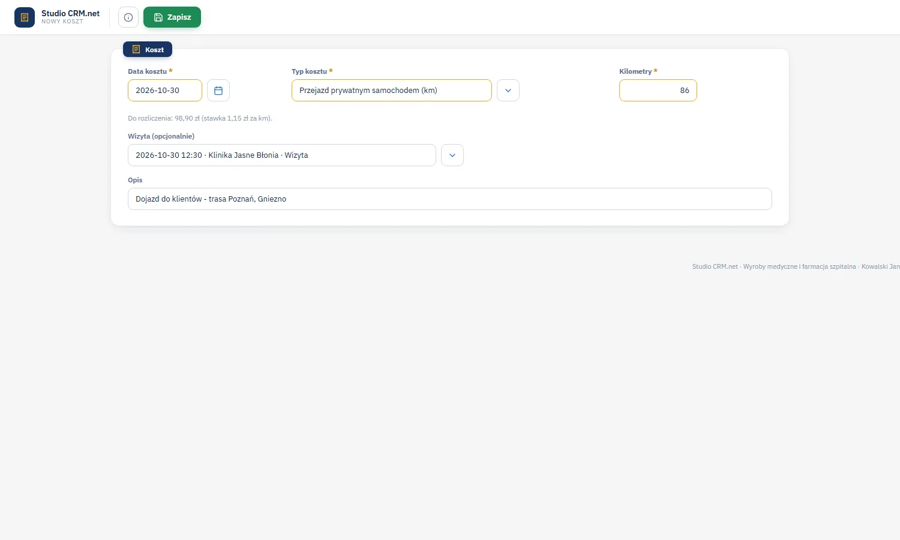The height and width of the screenshot is (540, 900).
Task: Select the Koszt tab
Action: coord(148,50)
